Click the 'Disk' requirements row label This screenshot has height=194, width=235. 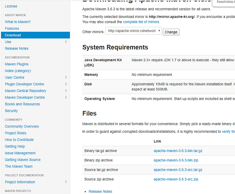tap(88, 84)
